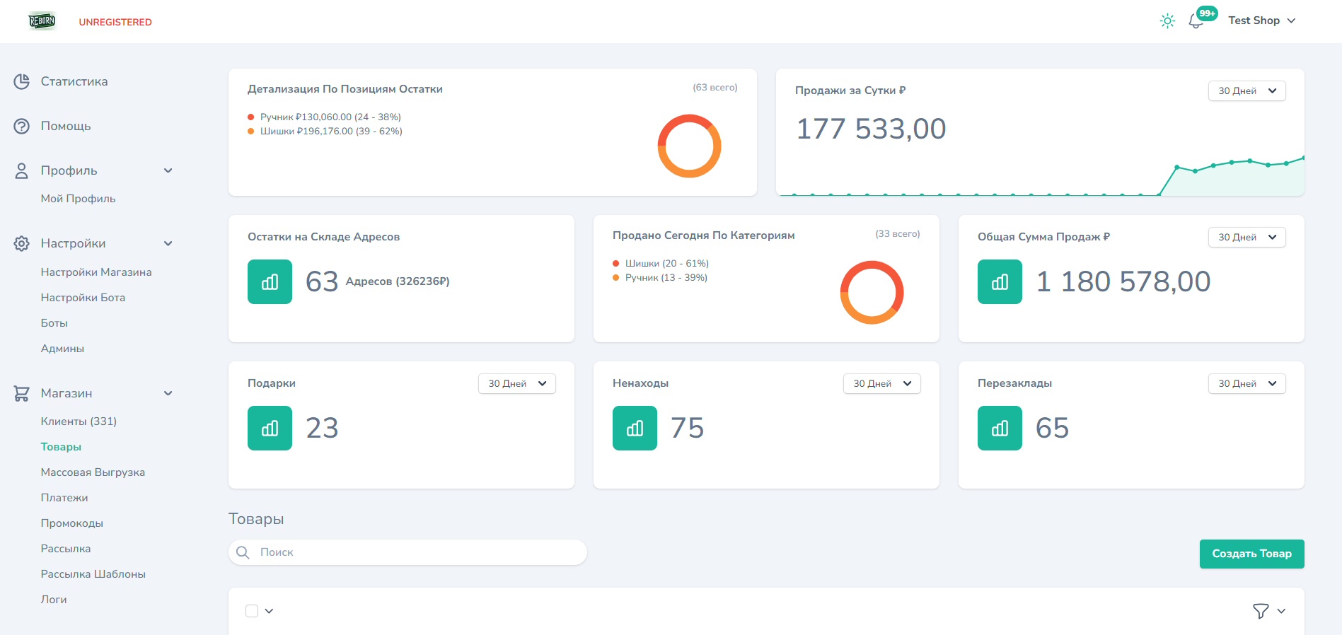This screenshot has height=635, width=1342.
Task: Open the Test Shop account dropdown
Action: click(x=1261, y=21)
